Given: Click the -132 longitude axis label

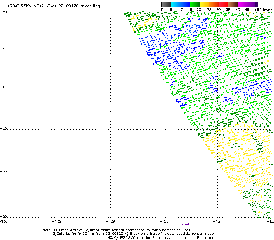Looking at the screenshot, I should 57,221.
